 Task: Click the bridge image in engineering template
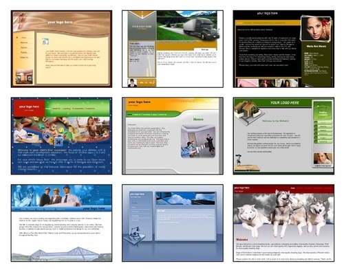(x=61, y=253)
